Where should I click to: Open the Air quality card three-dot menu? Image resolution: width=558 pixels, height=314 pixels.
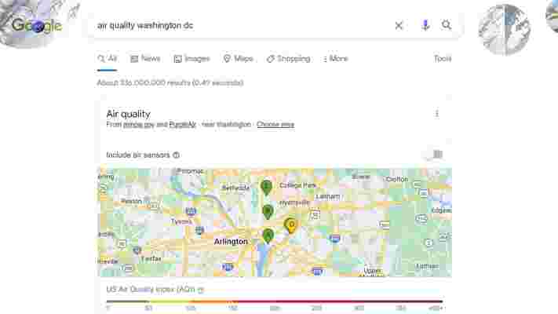[436, 114]
